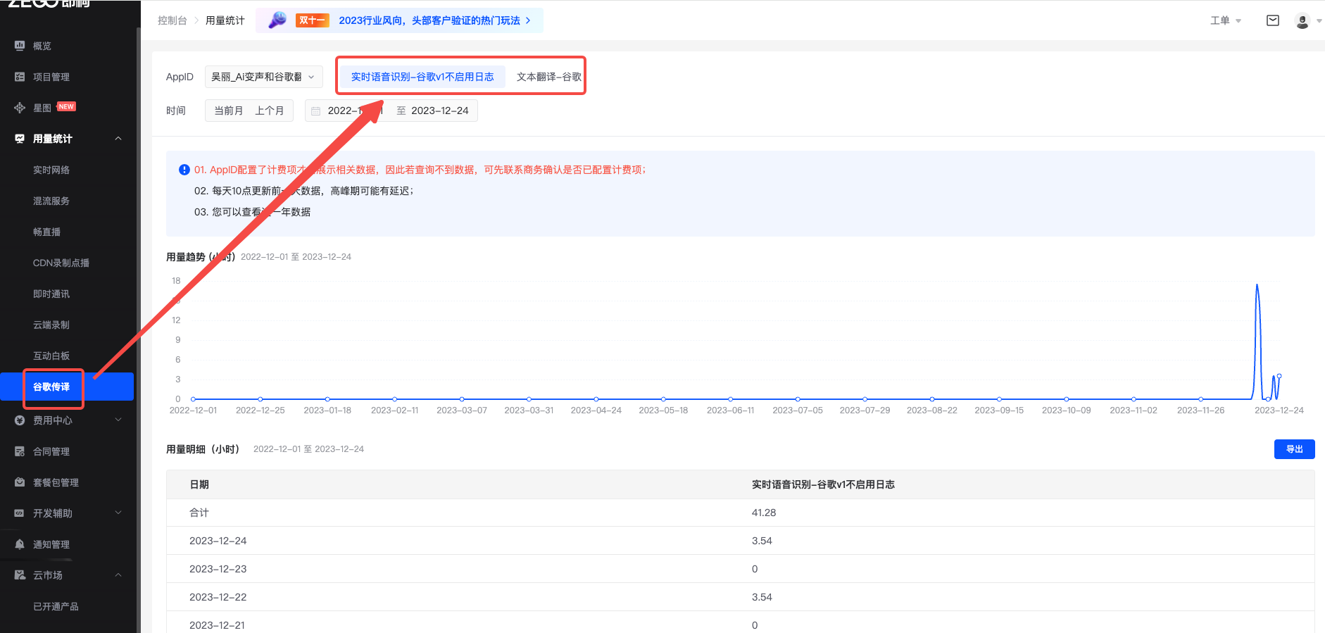Click the 用量统计 breadcrumb text
Viewport: 1325px width, 633px height.
[225, 20]
